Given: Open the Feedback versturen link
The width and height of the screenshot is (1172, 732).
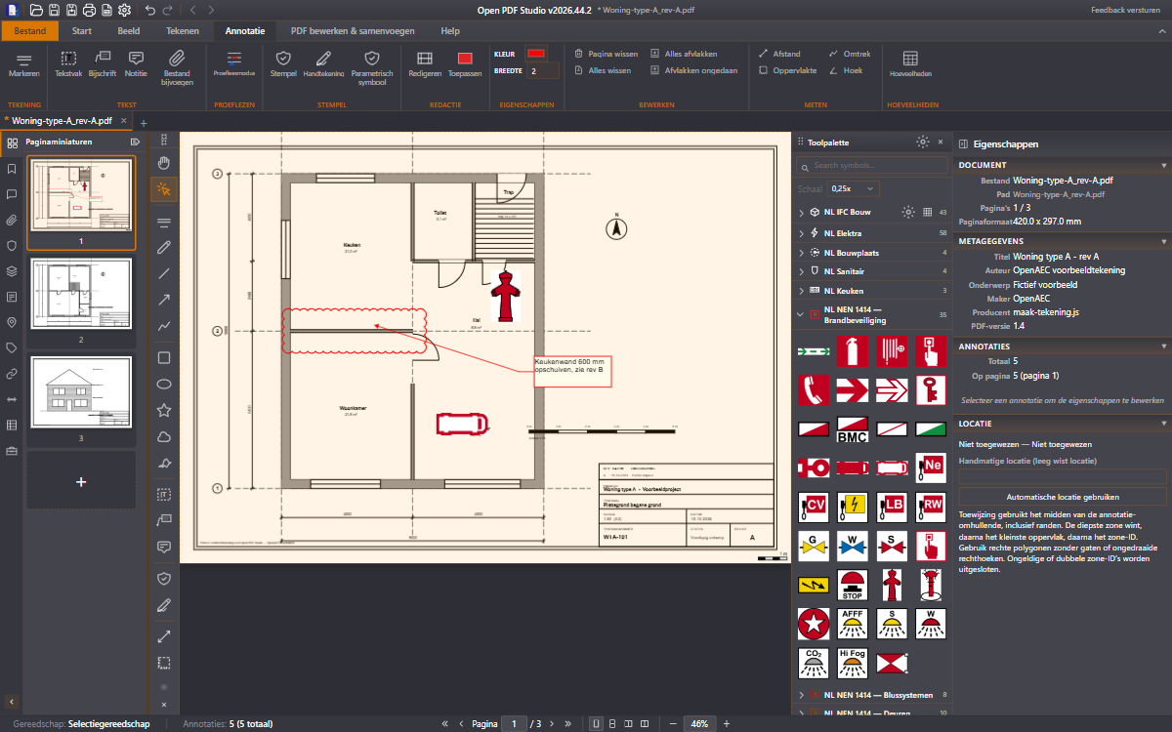Looking at the screenshot, I should click(1125, 10).
